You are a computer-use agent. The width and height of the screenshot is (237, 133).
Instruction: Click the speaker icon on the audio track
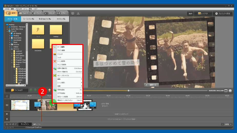[7, 114]
